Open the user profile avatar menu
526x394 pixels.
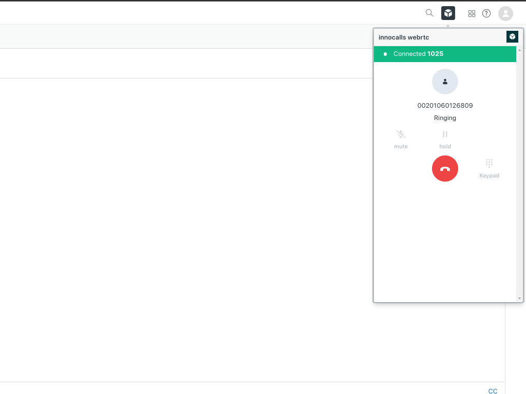coord(505,14)
